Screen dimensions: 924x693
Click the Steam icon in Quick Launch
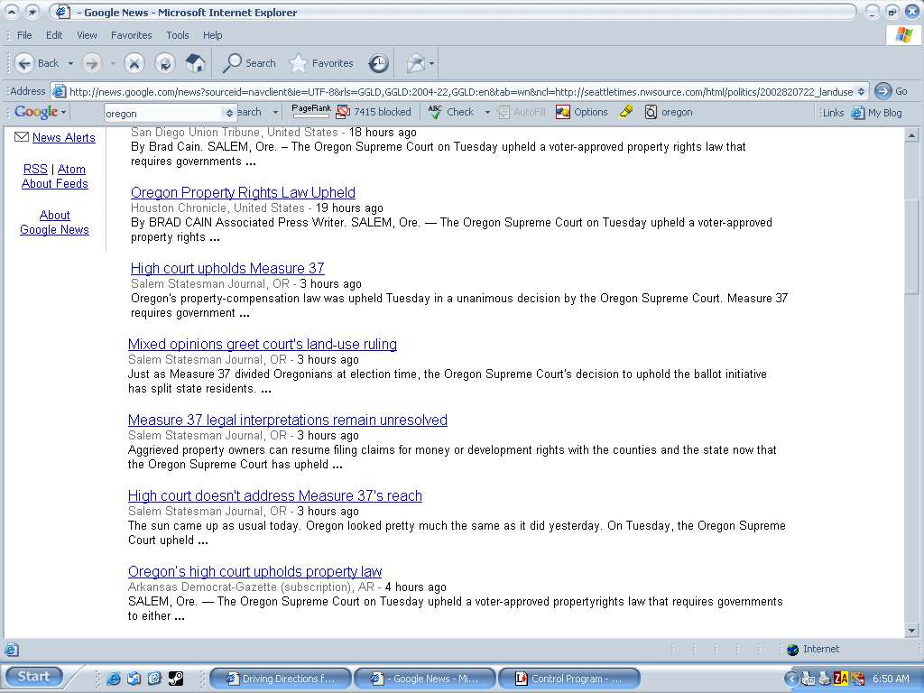[x=176, y=679]
